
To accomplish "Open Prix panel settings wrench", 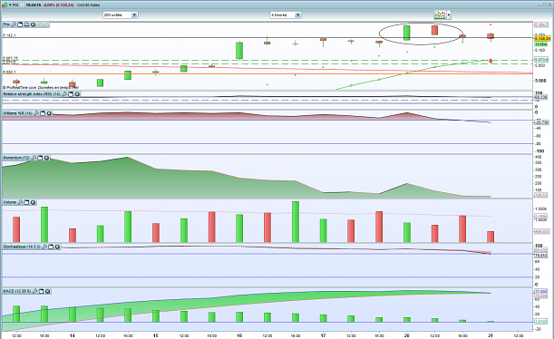I will tap(14, 24).
